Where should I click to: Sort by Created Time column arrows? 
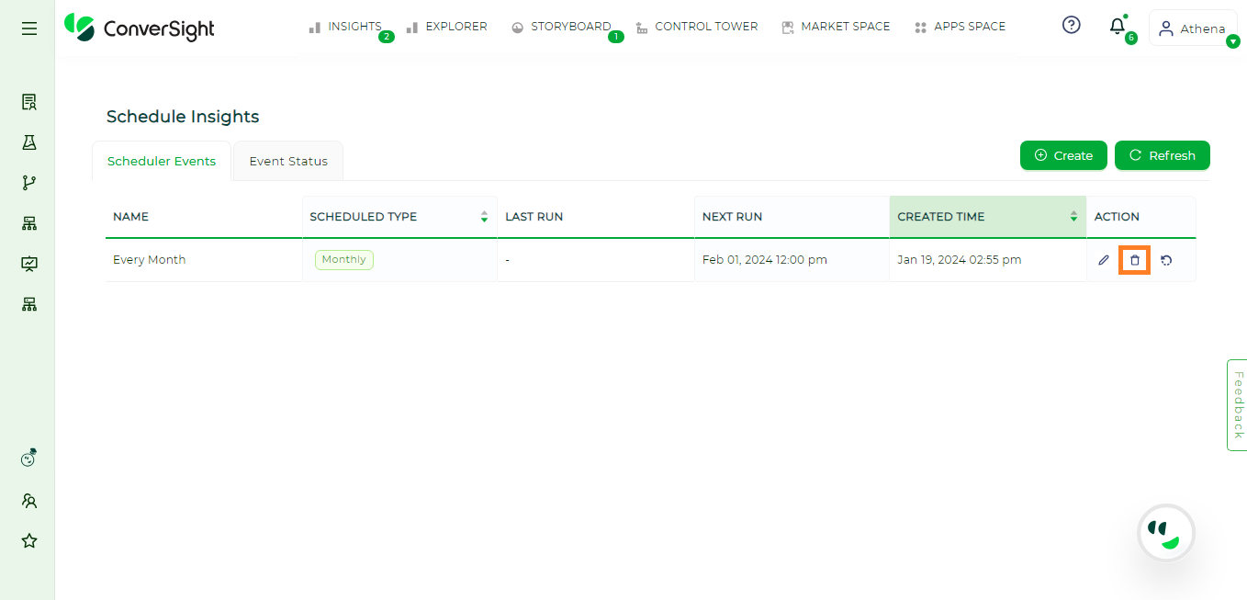click(x=1073, y=217)
